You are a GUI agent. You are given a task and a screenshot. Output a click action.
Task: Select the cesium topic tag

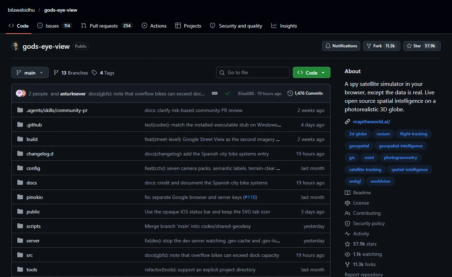point(383,134)
